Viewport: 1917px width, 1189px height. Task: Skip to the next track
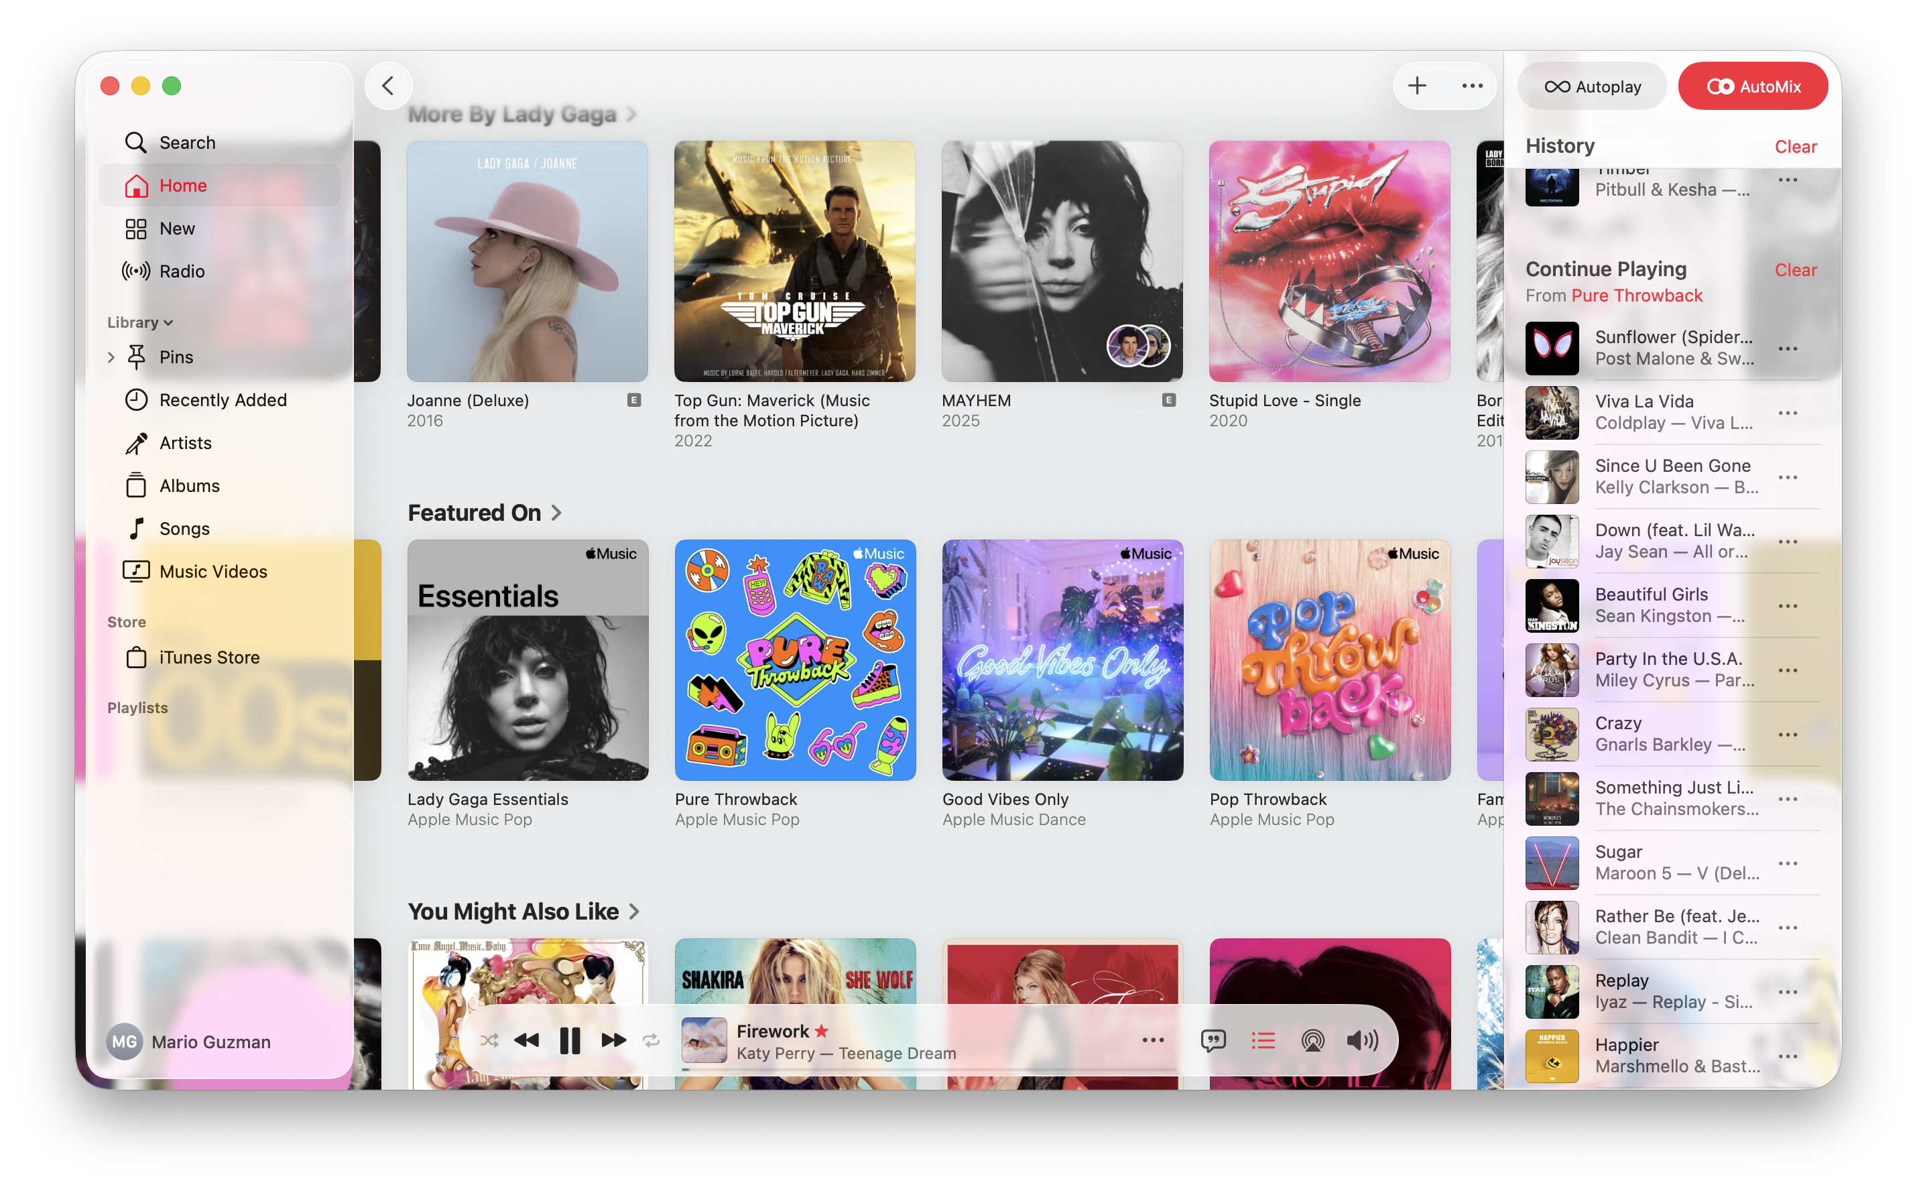tap(613, 1040)
